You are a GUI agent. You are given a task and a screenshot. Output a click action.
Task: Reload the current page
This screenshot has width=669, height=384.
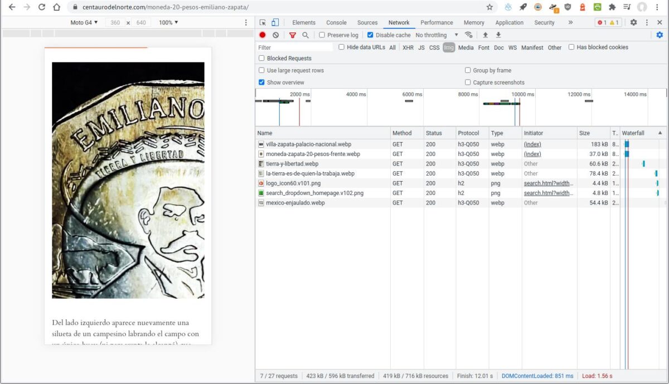tap(42, 7)
